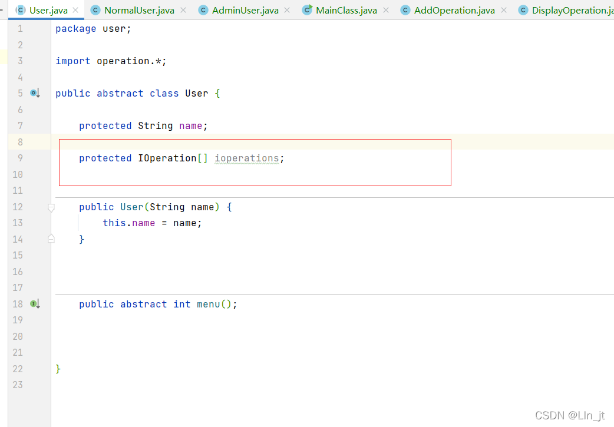Open the AddOperation.java tab

[454, 10]
